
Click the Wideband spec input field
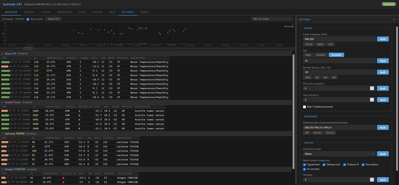(339, 128)
